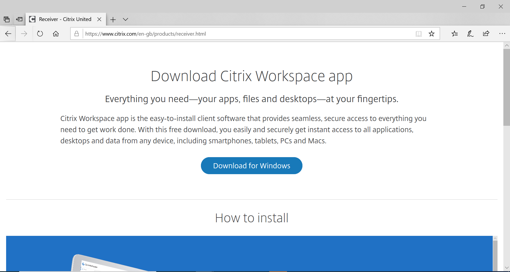
Task: Click Download for Windows button
Action: [x=251, y=166]
